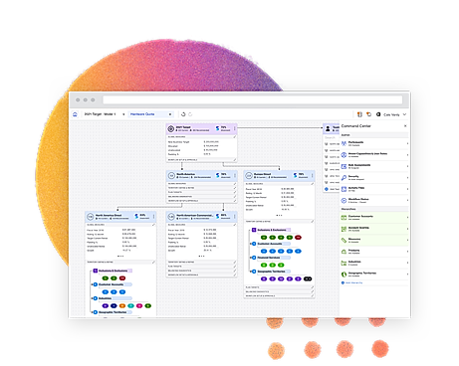Viewport: 459px width, 366px height.
Task: Click the Products hierarchy icon
Action: coord(344,252)
